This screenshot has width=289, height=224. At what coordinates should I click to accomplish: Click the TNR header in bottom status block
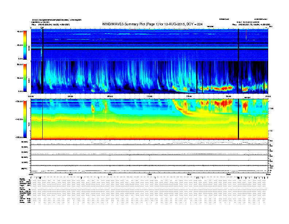22,197
